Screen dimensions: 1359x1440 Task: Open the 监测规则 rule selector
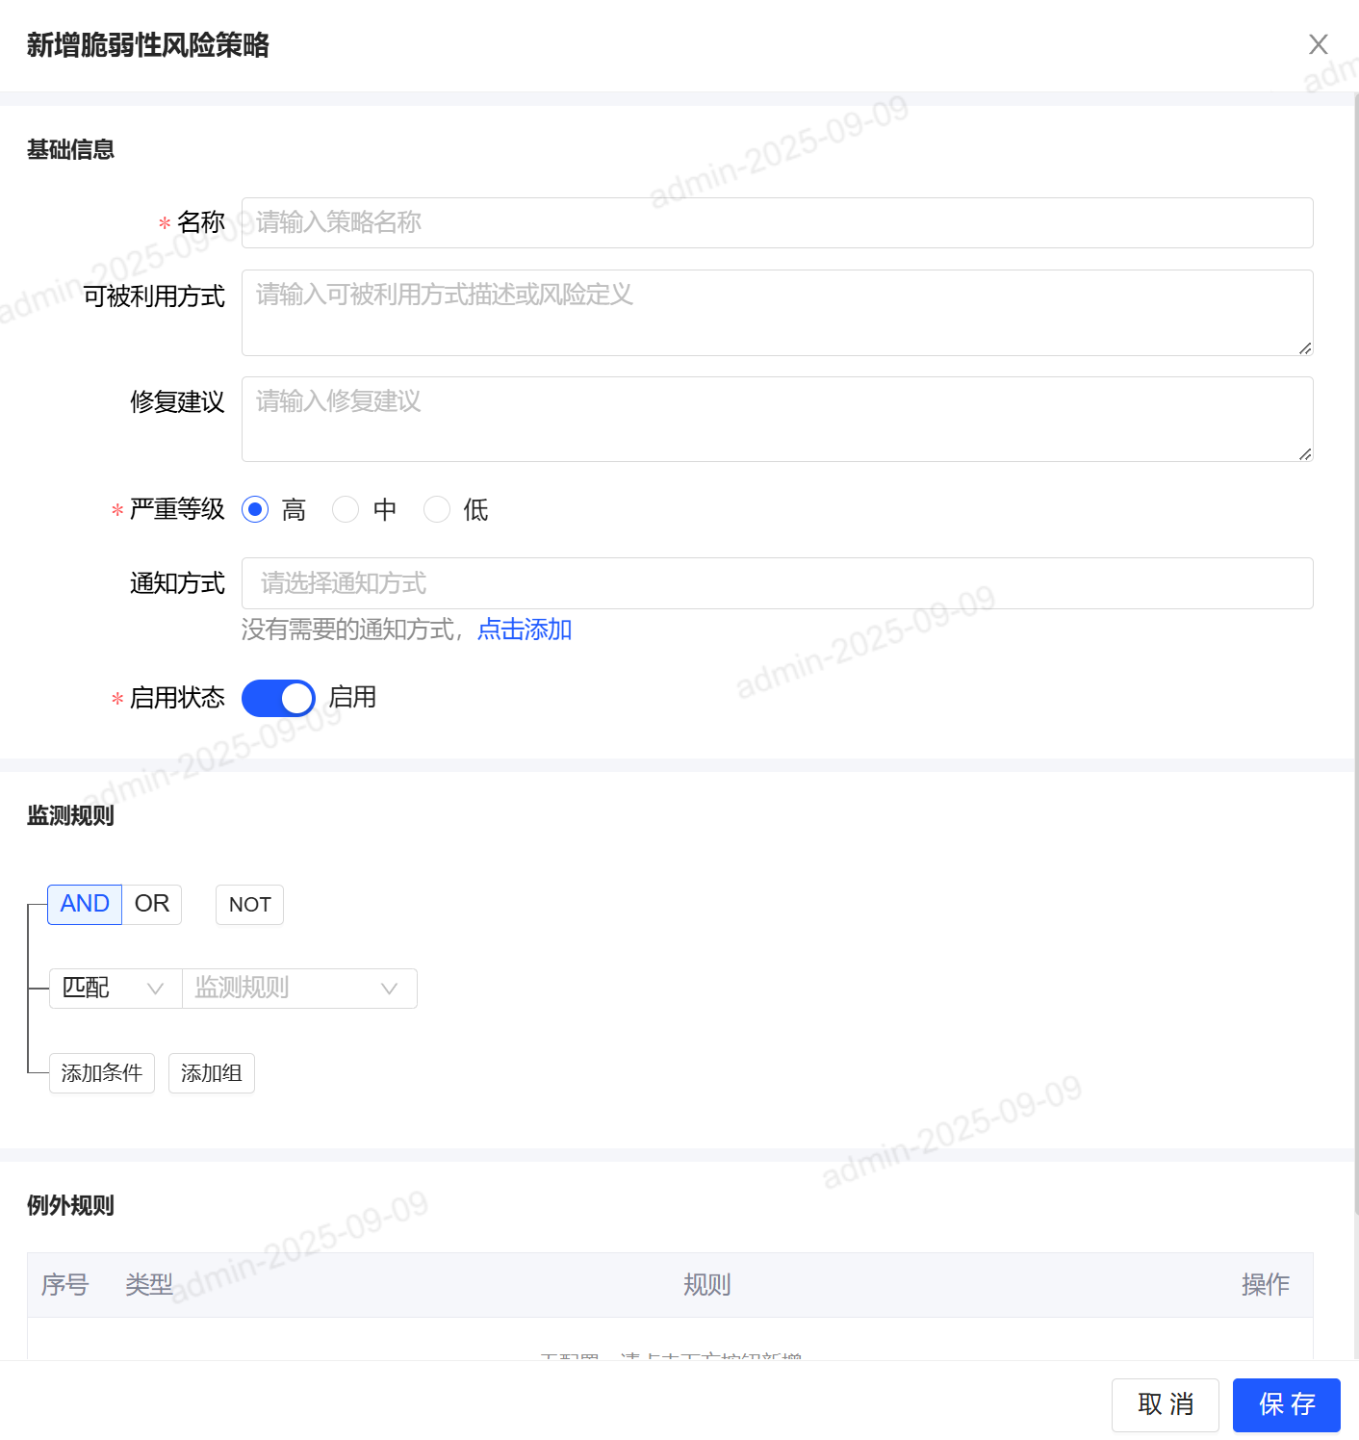pos(299,989)
